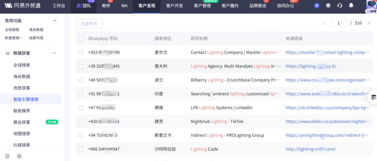
Task: Open the hexagon settings icon in sidebar footer
Action: pyautogui.click(x=19, y=156)
